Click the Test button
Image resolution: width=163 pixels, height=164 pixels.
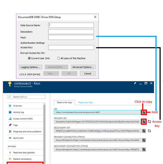[51, 74]
